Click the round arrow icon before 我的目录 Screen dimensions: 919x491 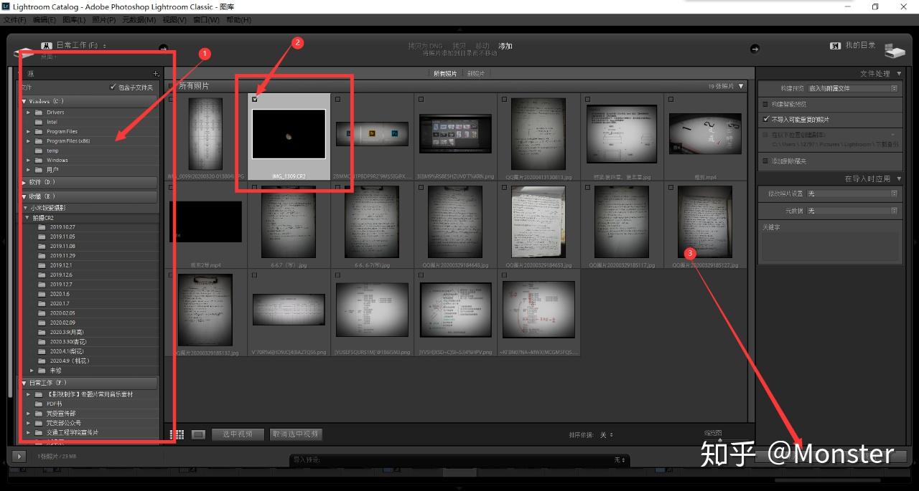[755, 49]
